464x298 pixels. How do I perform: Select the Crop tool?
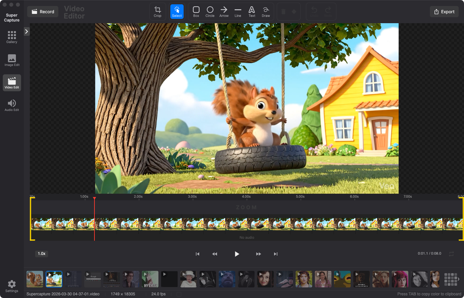(x=157, y=11)
